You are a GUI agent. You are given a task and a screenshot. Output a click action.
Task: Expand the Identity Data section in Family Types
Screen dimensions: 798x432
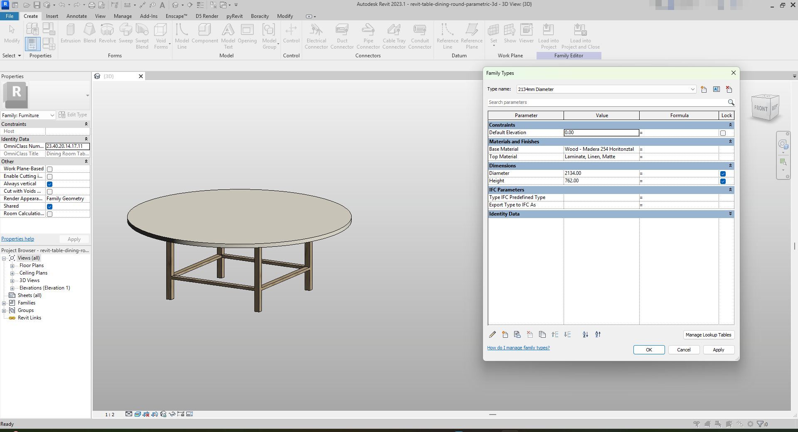730,214
